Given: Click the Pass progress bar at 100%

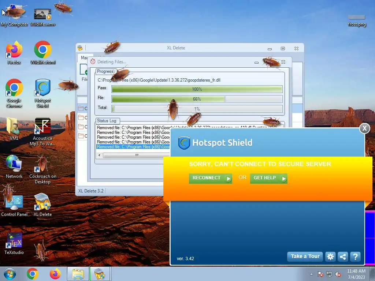Looking at the screenshot, I should point(197,89).
